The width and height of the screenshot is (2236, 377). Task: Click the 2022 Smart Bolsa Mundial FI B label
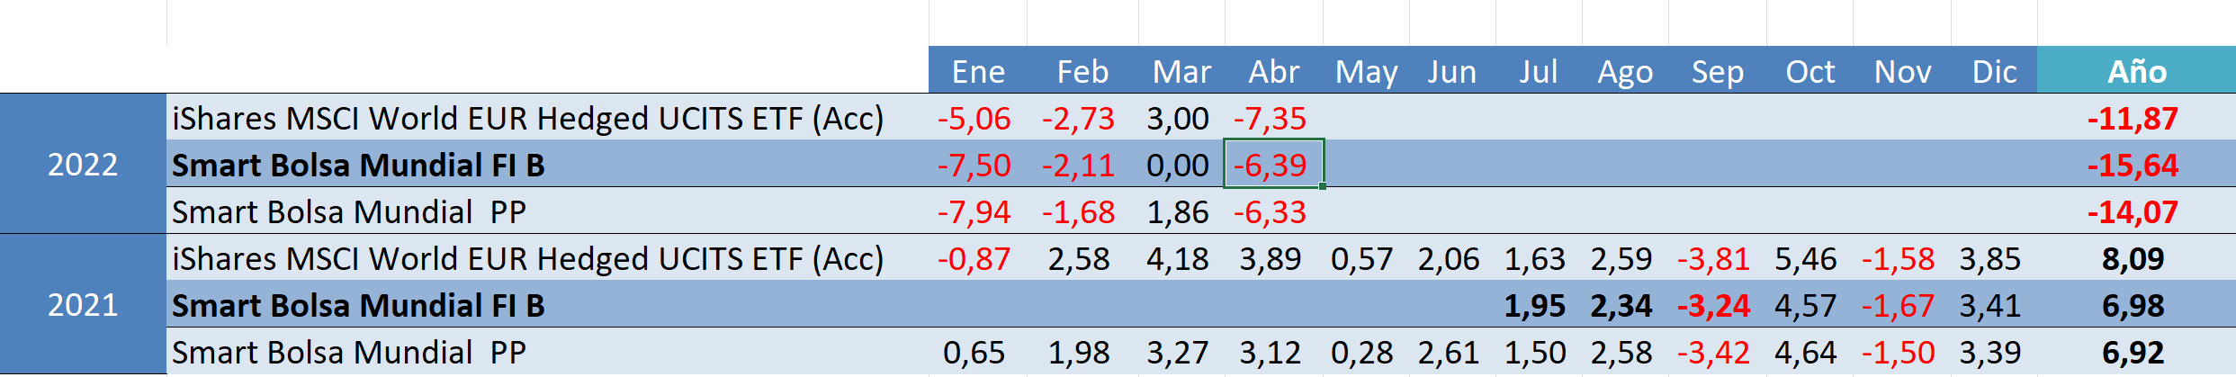[358, 166]
